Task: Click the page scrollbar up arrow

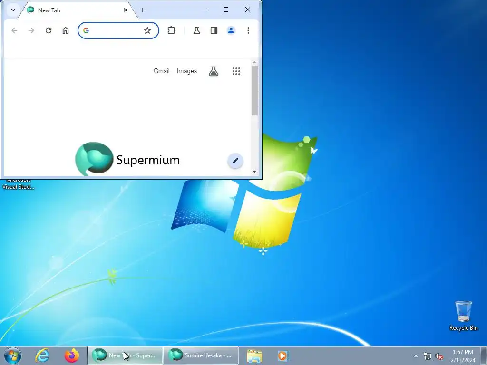Action: tap(255, 62)
